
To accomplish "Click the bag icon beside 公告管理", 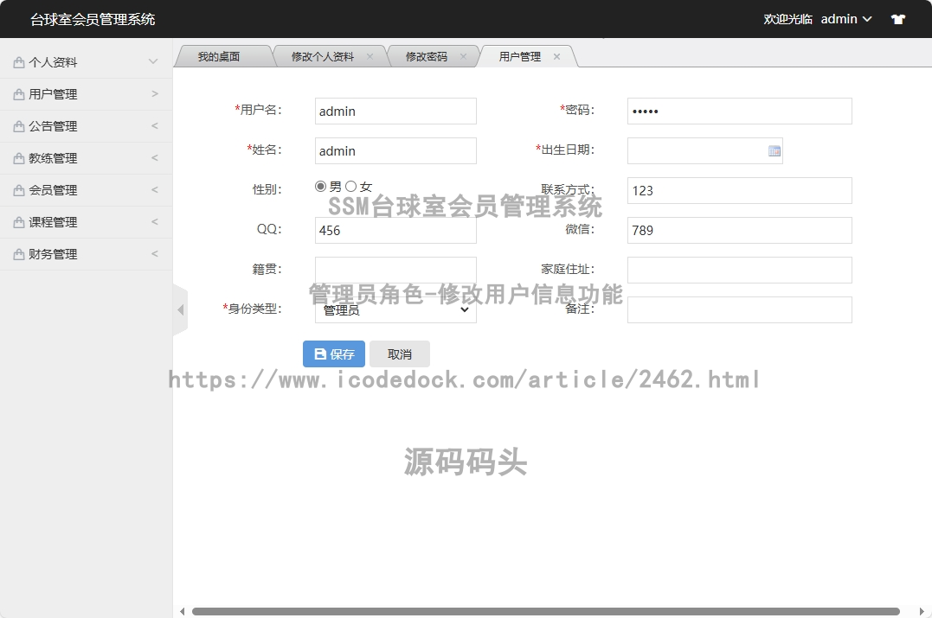I will (x=19, y=126).
